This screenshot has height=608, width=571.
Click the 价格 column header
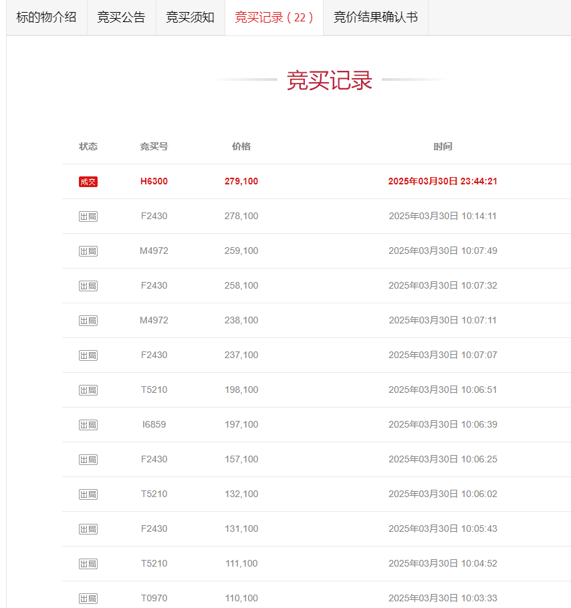pos(241,146)
